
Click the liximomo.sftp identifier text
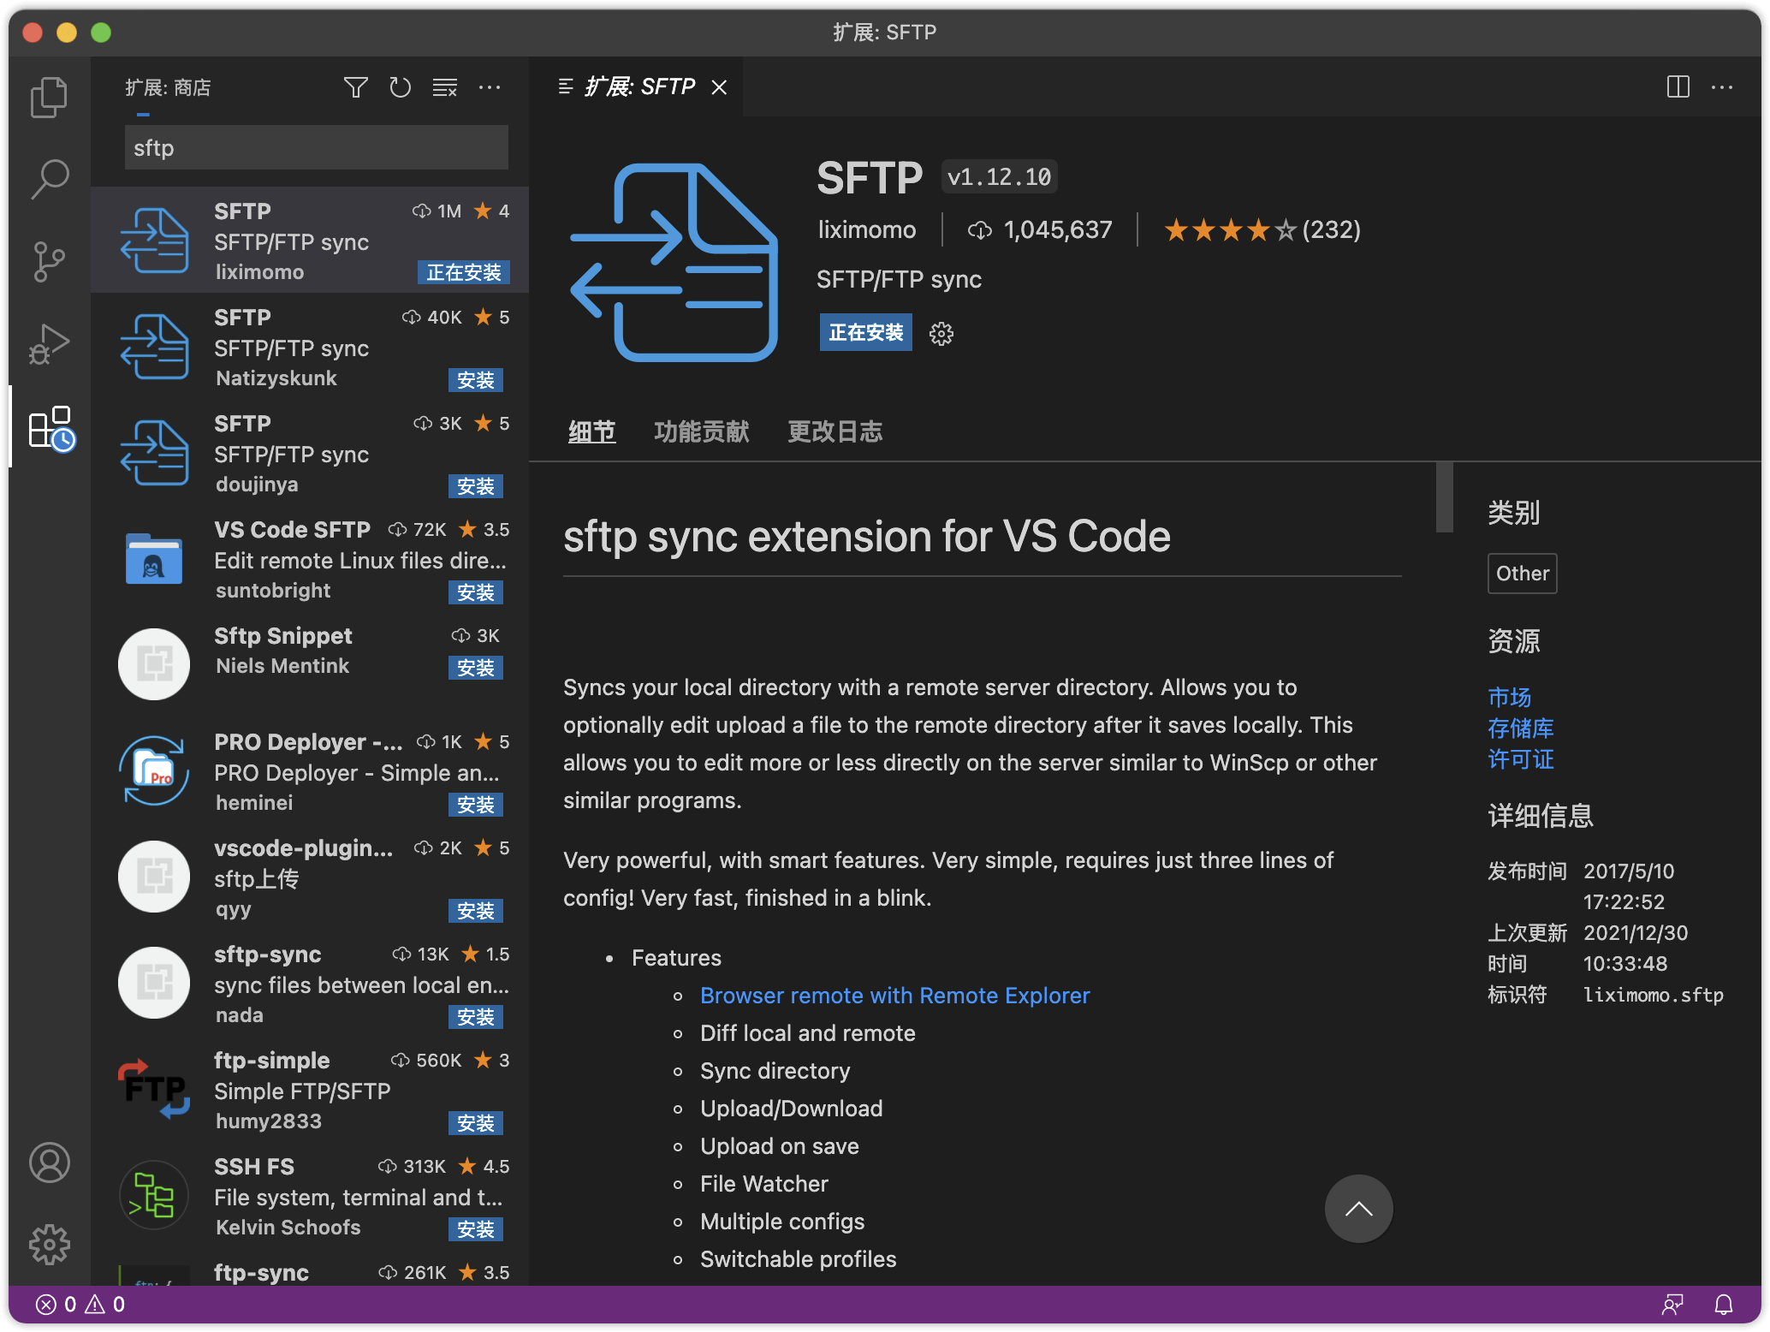click(x=1653, y=995)
